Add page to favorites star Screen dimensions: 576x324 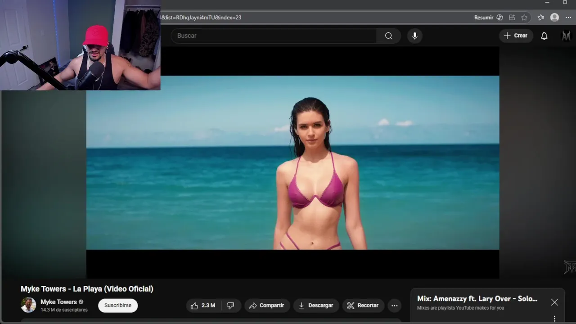click(x=524, y=18)
